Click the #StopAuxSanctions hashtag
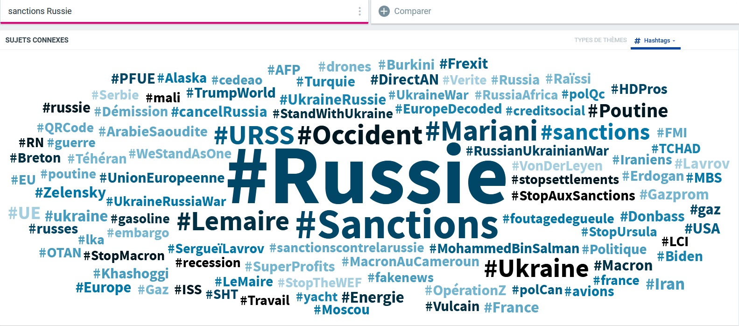 (x=573, y=196)
